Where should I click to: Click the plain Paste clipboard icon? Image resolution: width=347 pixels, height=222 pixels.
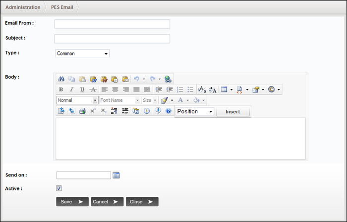(x=82, y=79)
